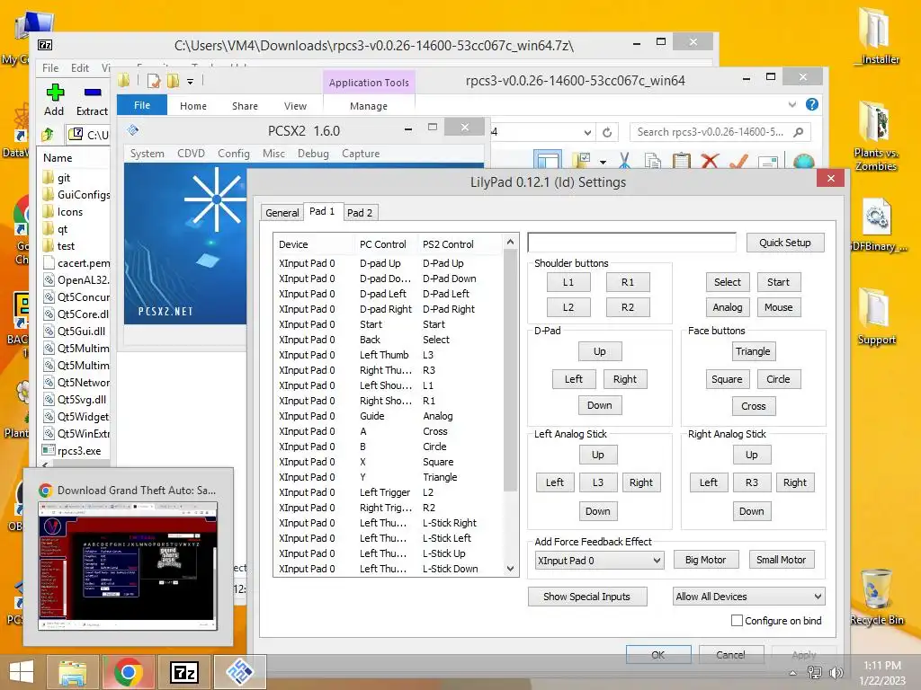Click the Explorer quick access properties icon
921x690 pixels.
pos(154,81)
